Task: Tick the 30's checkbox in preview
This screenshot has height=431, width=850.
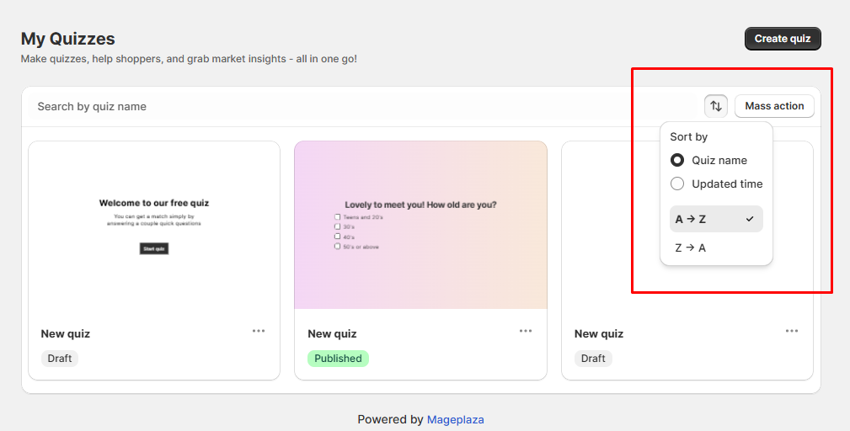Action: [338, 227]
